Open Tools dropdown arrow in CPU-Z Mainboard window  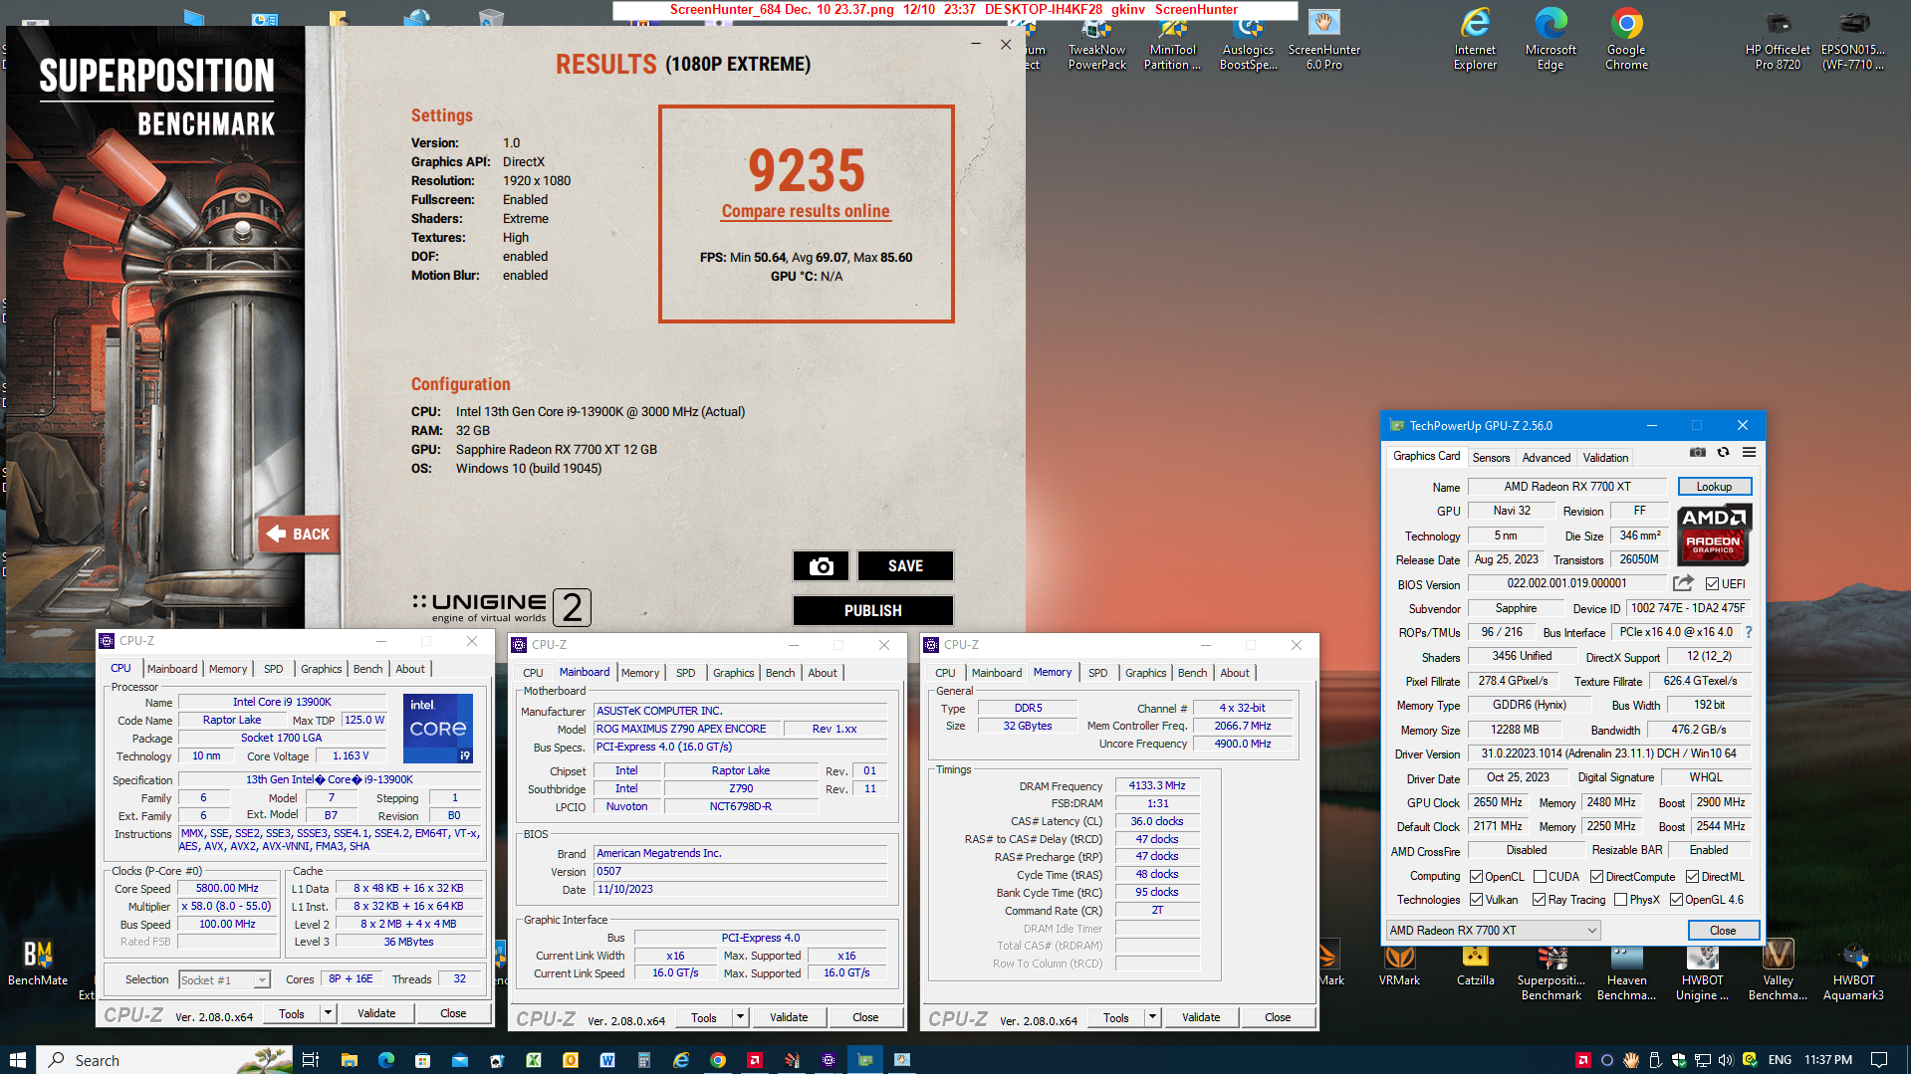[x=740, y=1017]
